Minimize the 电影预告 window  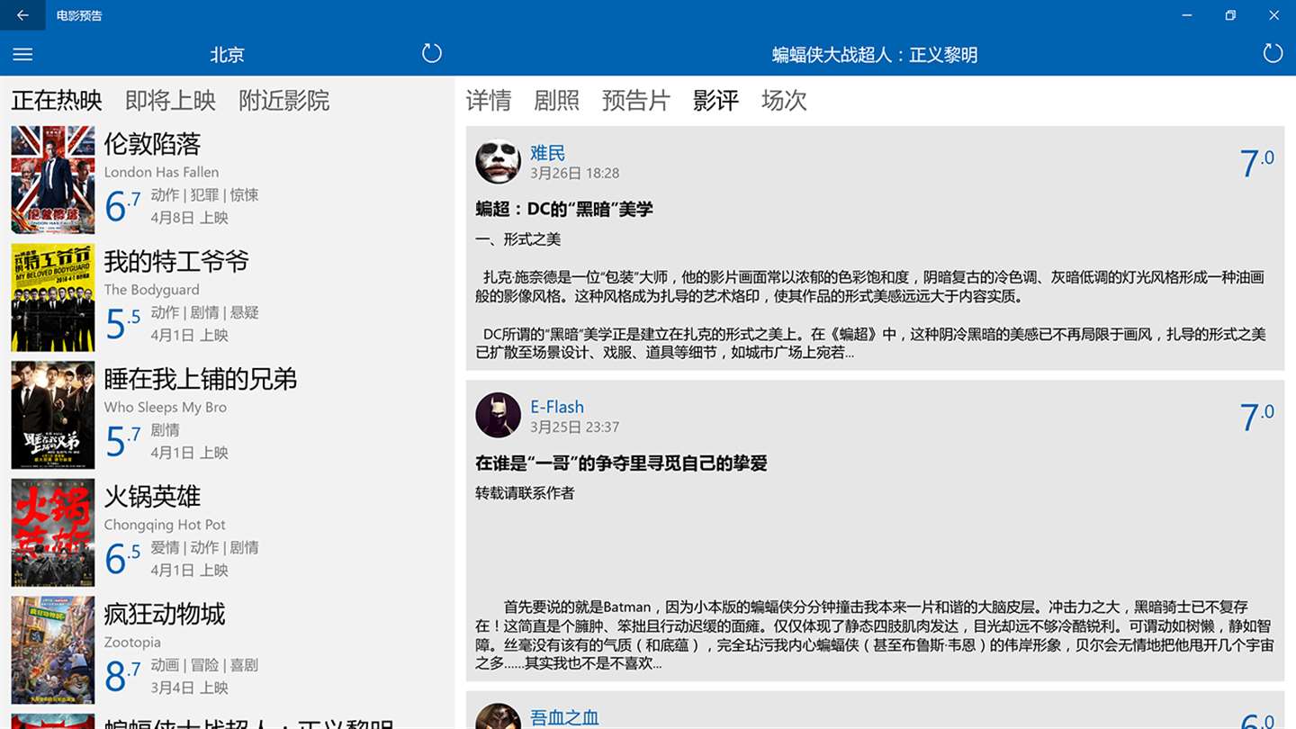(1188, 15)
